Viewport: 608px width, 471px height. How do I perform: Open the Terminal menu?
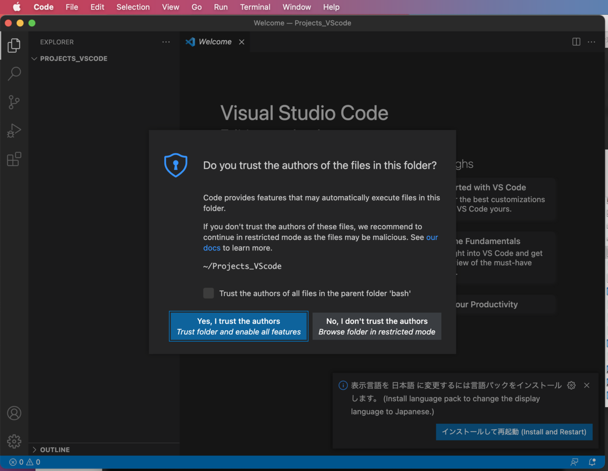[x=255, y=7]
